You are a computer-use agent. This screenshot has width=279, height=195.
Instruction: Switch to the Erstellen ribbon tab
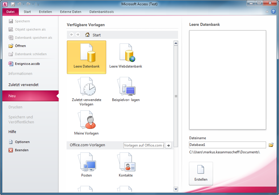coord(45,12)
